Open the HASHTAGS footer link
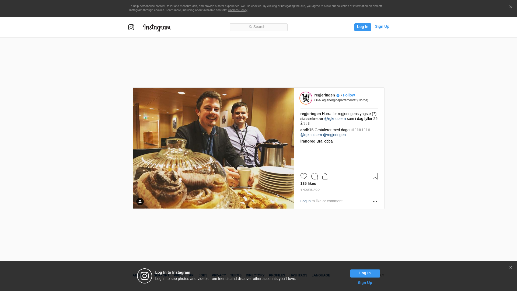The image size is (517, 291). pos(298,275)
